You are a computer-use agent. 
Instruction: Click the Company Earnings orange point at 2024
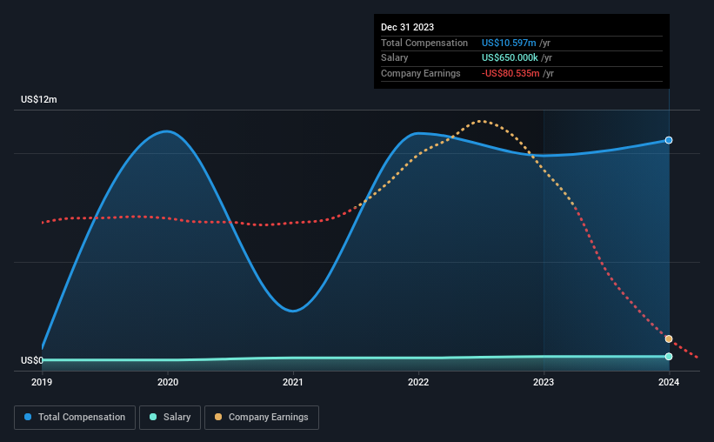669,339
